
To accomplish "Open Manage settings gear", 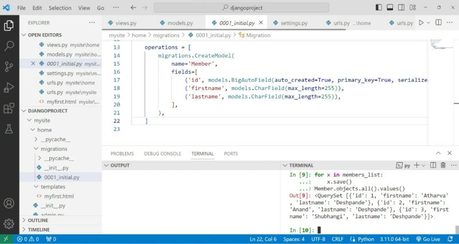I will click(9, 223).
